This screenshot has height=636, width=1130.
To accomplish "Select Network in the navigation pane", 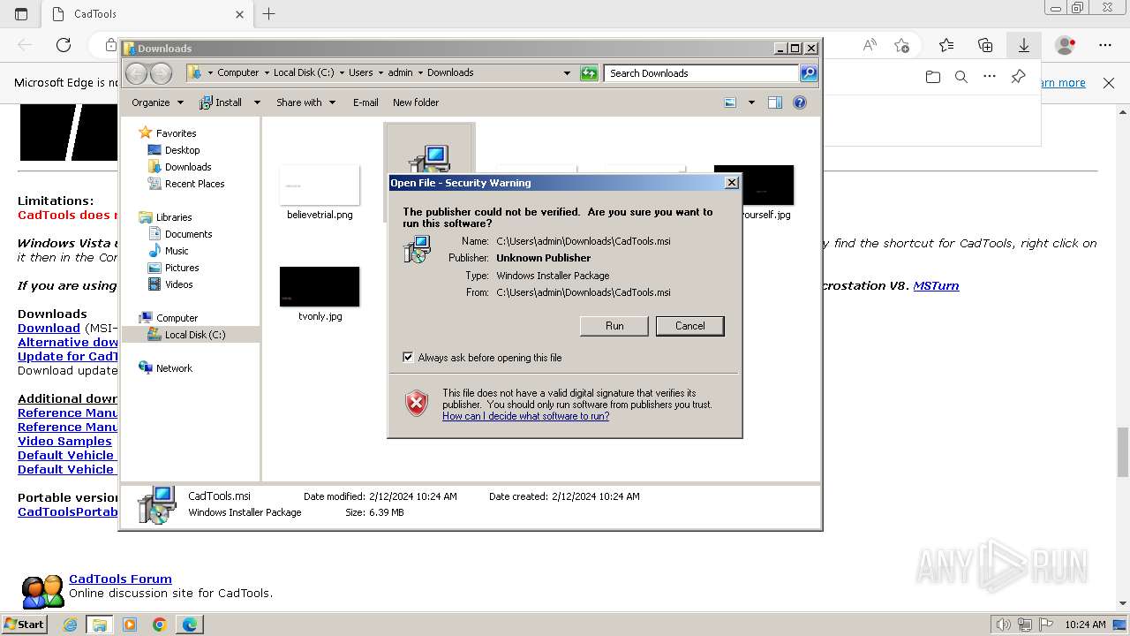I will 174,368.
